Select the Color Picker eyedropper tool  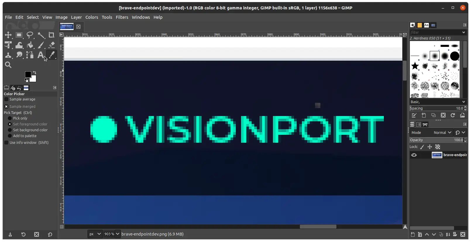pos(51,55)
